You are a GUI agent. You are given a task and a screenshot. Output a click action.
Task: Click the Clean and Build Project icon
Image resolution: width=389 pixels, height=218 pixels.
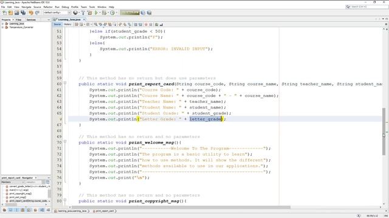pos(89,13)
